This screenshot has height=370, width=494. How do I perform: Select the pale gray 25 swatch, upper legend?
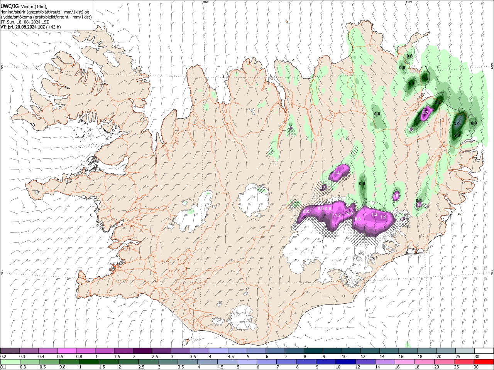click(x=465, y=351)
